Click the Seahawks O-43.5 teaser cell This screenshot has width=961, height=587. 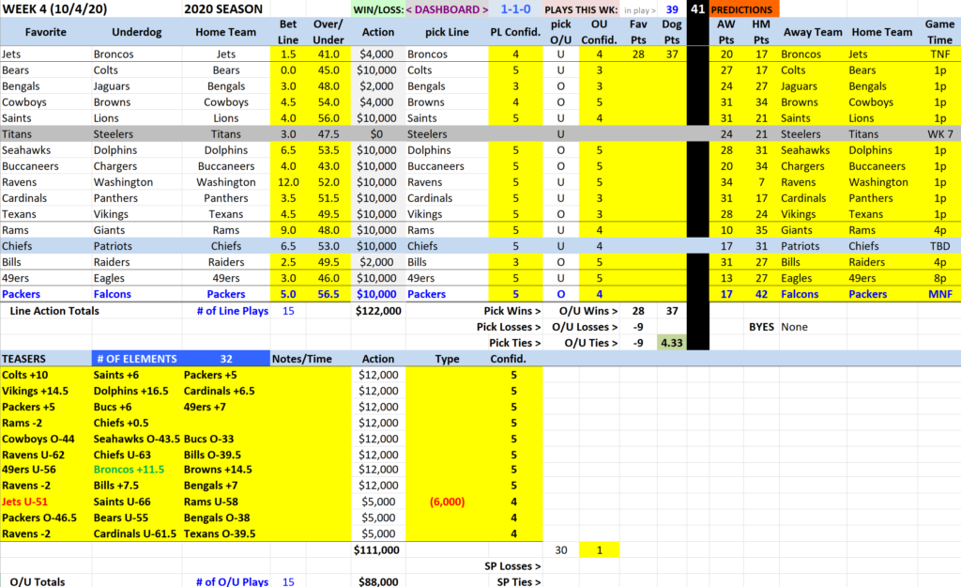click(137, 439)
